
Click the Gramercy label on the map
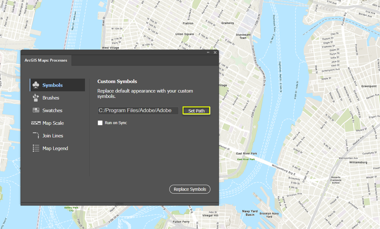tap(227, 23)
